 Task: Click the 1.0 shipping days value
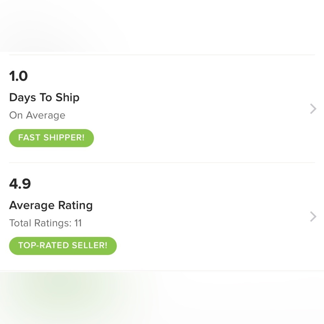[18, 76]
